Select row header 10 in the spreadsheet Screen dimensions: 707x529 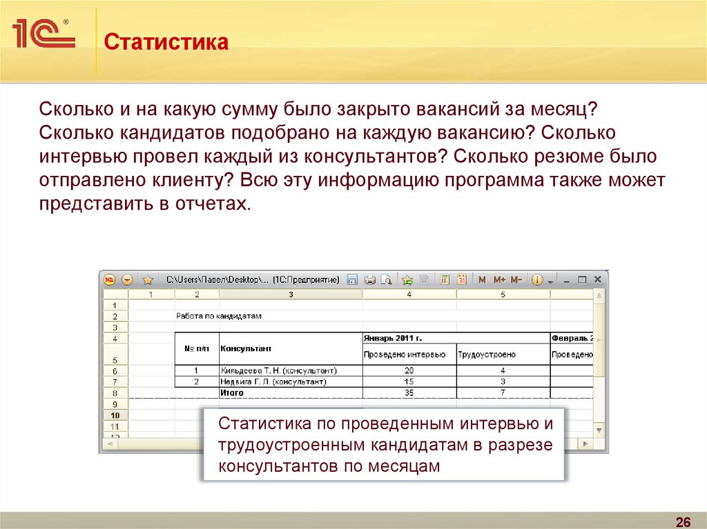115,415
